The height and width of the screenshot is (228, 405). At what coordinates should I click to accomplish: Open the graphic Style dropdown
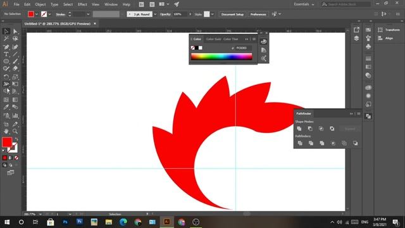coord(213,14)
